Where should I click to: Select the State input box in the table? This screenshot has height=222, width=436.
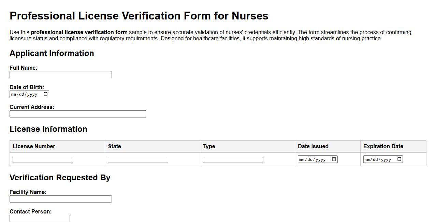tap(137, 159)
